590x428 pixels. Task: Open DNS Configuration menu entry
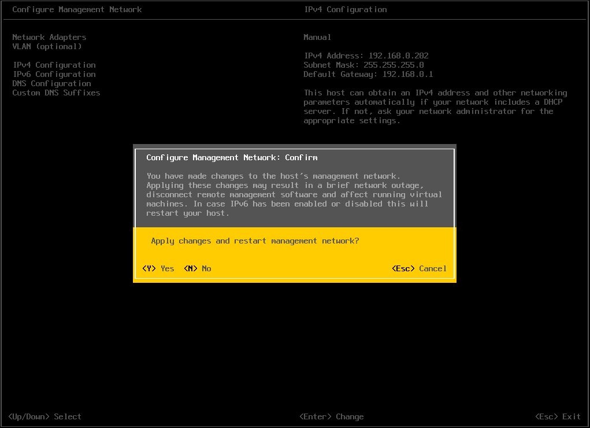pyautogui.click(x=52, y=84)
